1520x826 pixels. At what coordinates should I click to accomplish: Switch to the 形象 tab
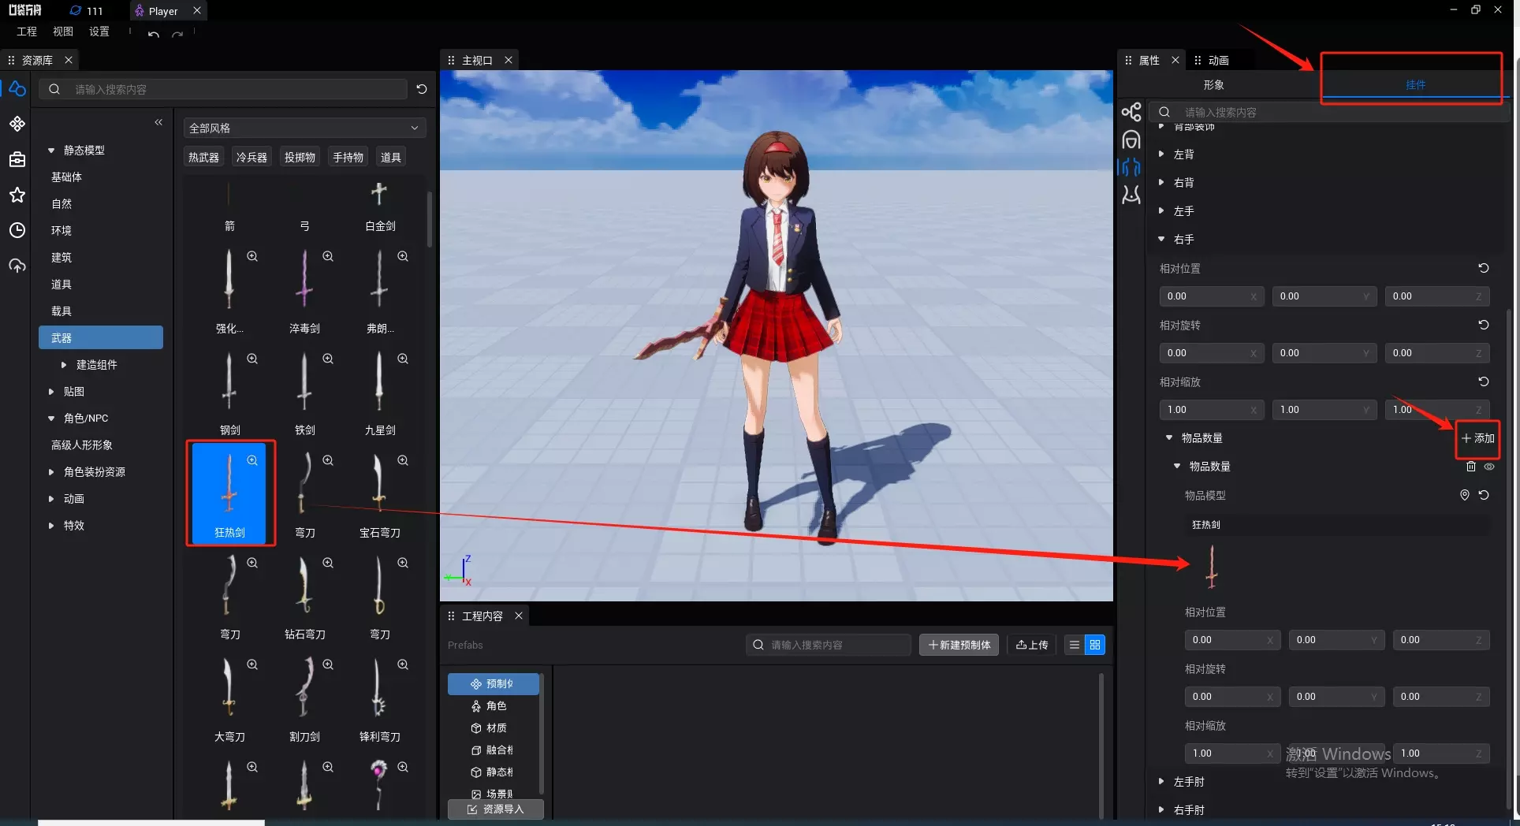1214,84
